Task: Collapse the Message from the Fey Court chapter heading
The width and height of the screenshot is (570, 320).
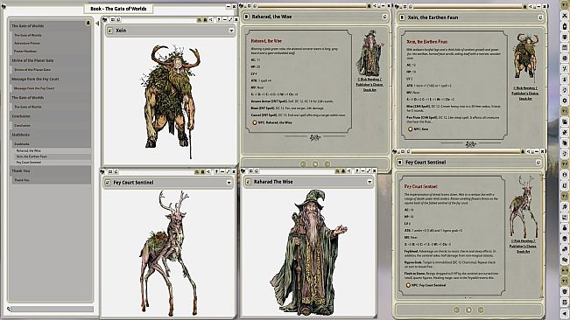Action: pos(35,79)
